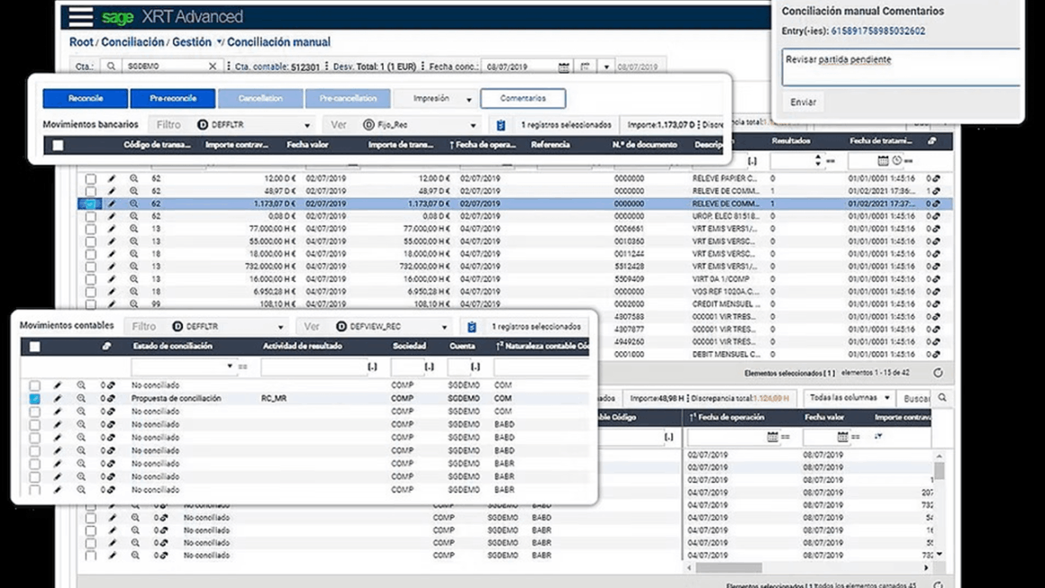This screenshot has height=588, width=1045.
Task: View details of the 48,97 D € bank row
Action: 134,191
